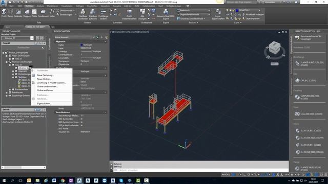Select the Cross SW 3000 palette item
This screenshot has width=328, height=184.
pos(309,114)
